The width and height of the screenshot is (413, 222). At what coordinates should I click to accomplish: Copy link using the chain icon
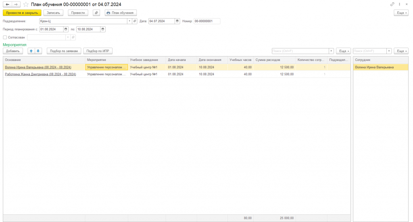[392, 4]
